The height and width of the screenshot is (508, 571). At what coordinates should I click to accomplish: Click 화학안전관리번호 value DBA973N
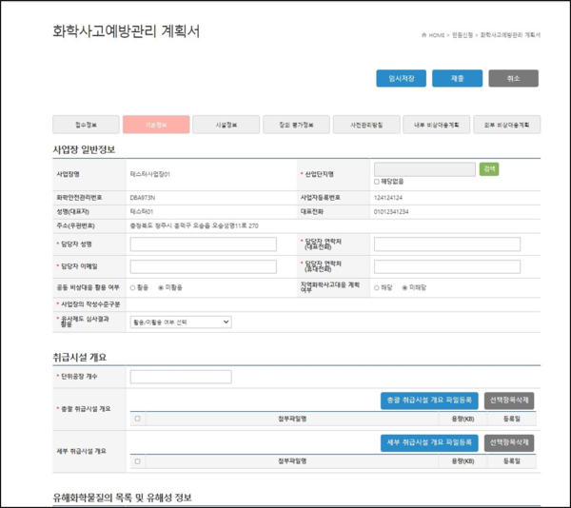(143, 198)
